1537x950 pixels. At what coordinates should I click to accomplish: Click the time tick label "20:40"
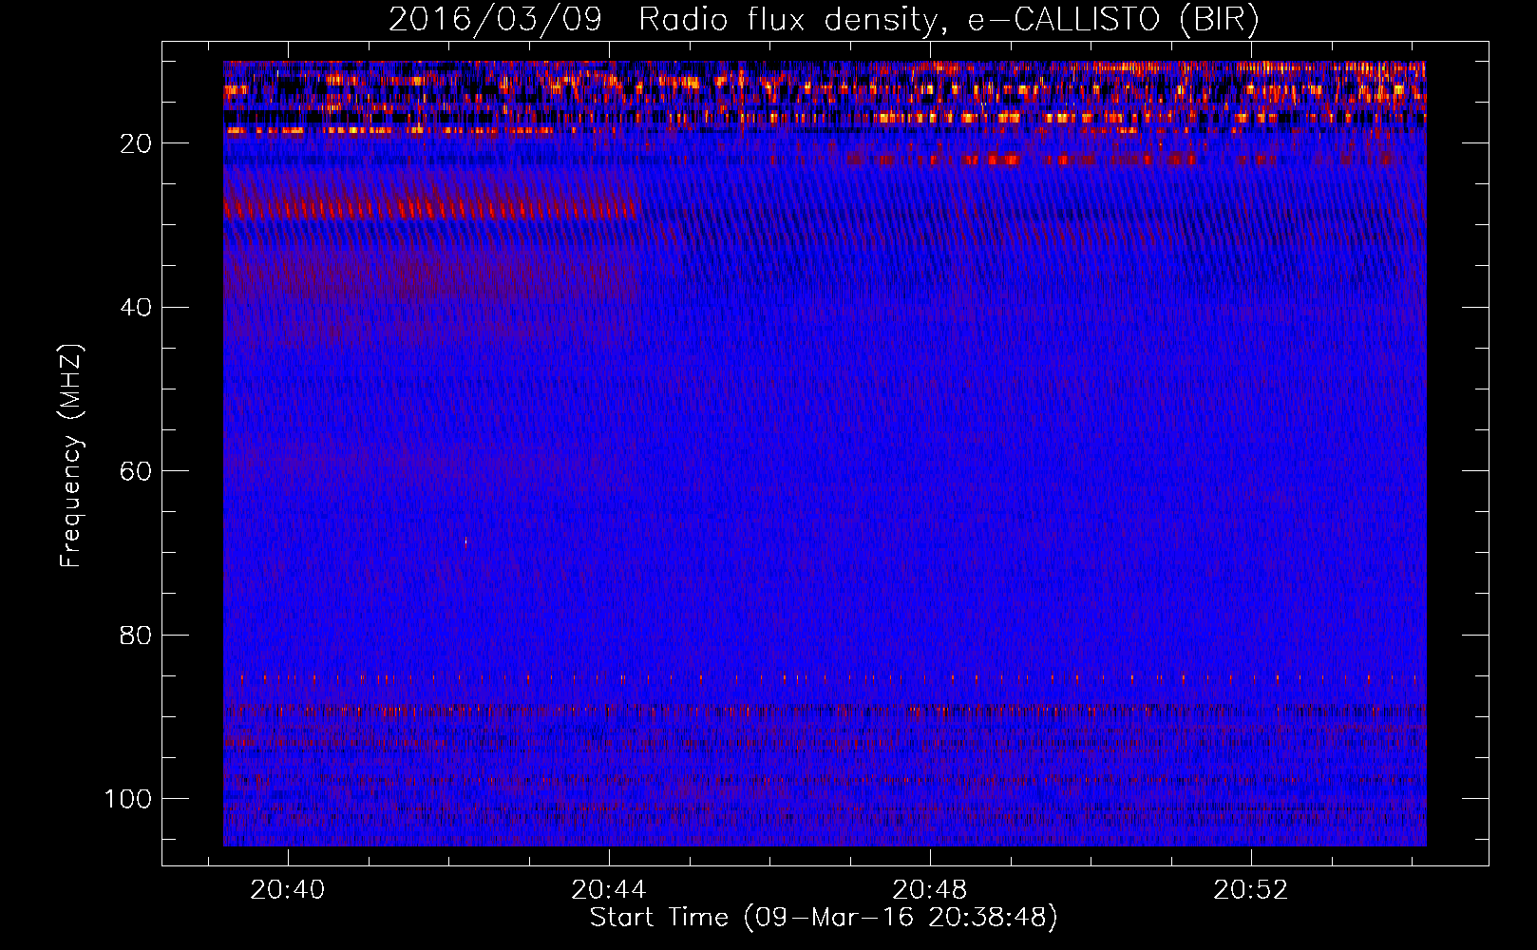pos(288,889)
